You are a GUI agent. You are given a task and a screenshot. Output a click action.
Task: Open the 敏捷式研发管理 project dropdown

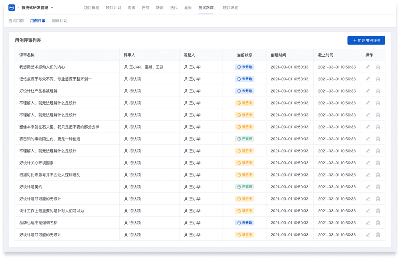(x=37, y=8)
